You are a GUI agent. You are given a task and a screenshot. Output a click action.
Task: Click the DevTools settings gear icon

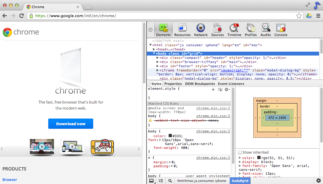[318, 180]
